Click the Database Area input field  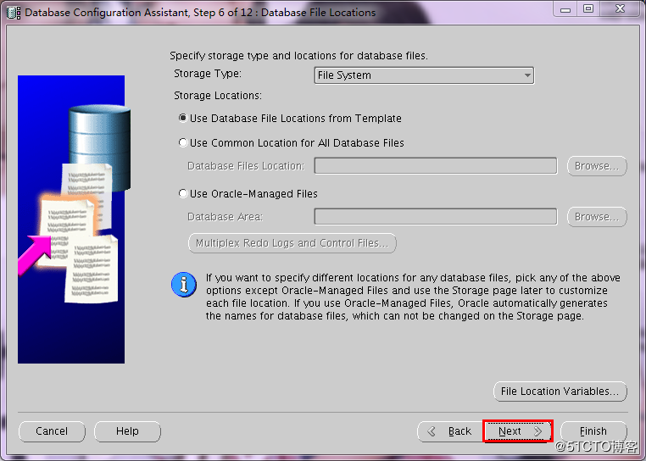tap(436, 216)
